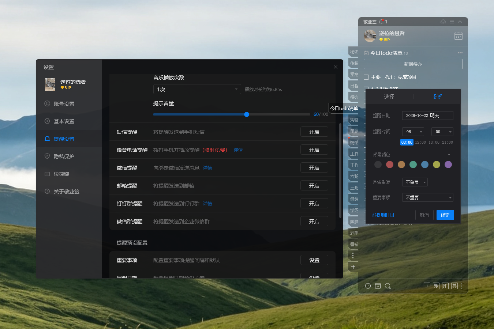Open the notification bell with red dot
Image resolution: width=494 pixels, height=329 pixels.
coord(381,22)
